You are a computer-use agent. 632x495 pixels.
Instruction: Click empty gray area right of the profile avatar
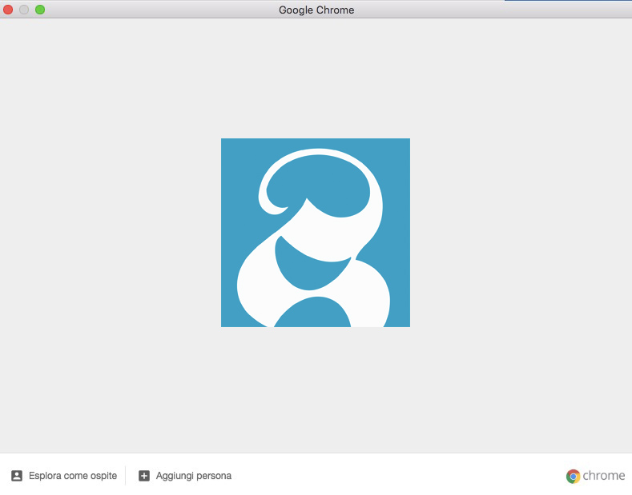coord(521,232)
